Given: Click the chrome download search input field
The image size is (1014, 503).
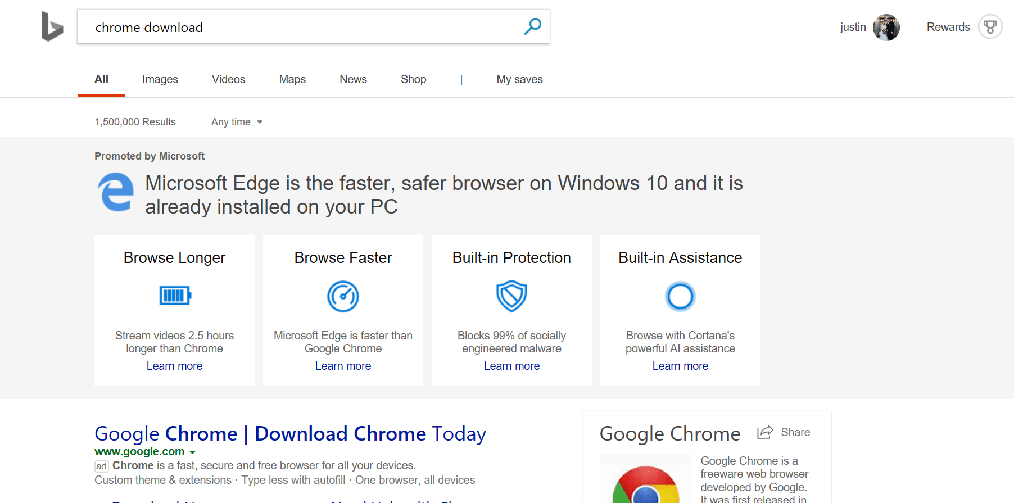Looking at the screenshot, I should click(x=304, y=27).
